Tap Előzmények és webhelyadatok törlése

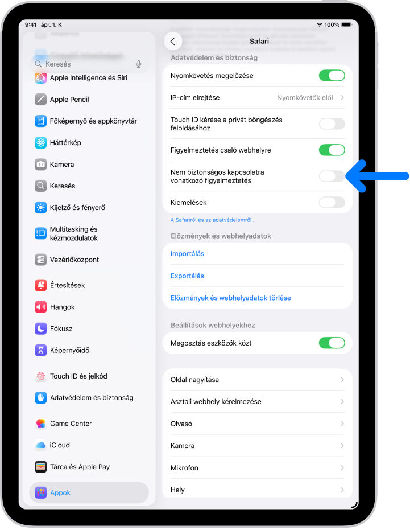click(x=231, y=298)
